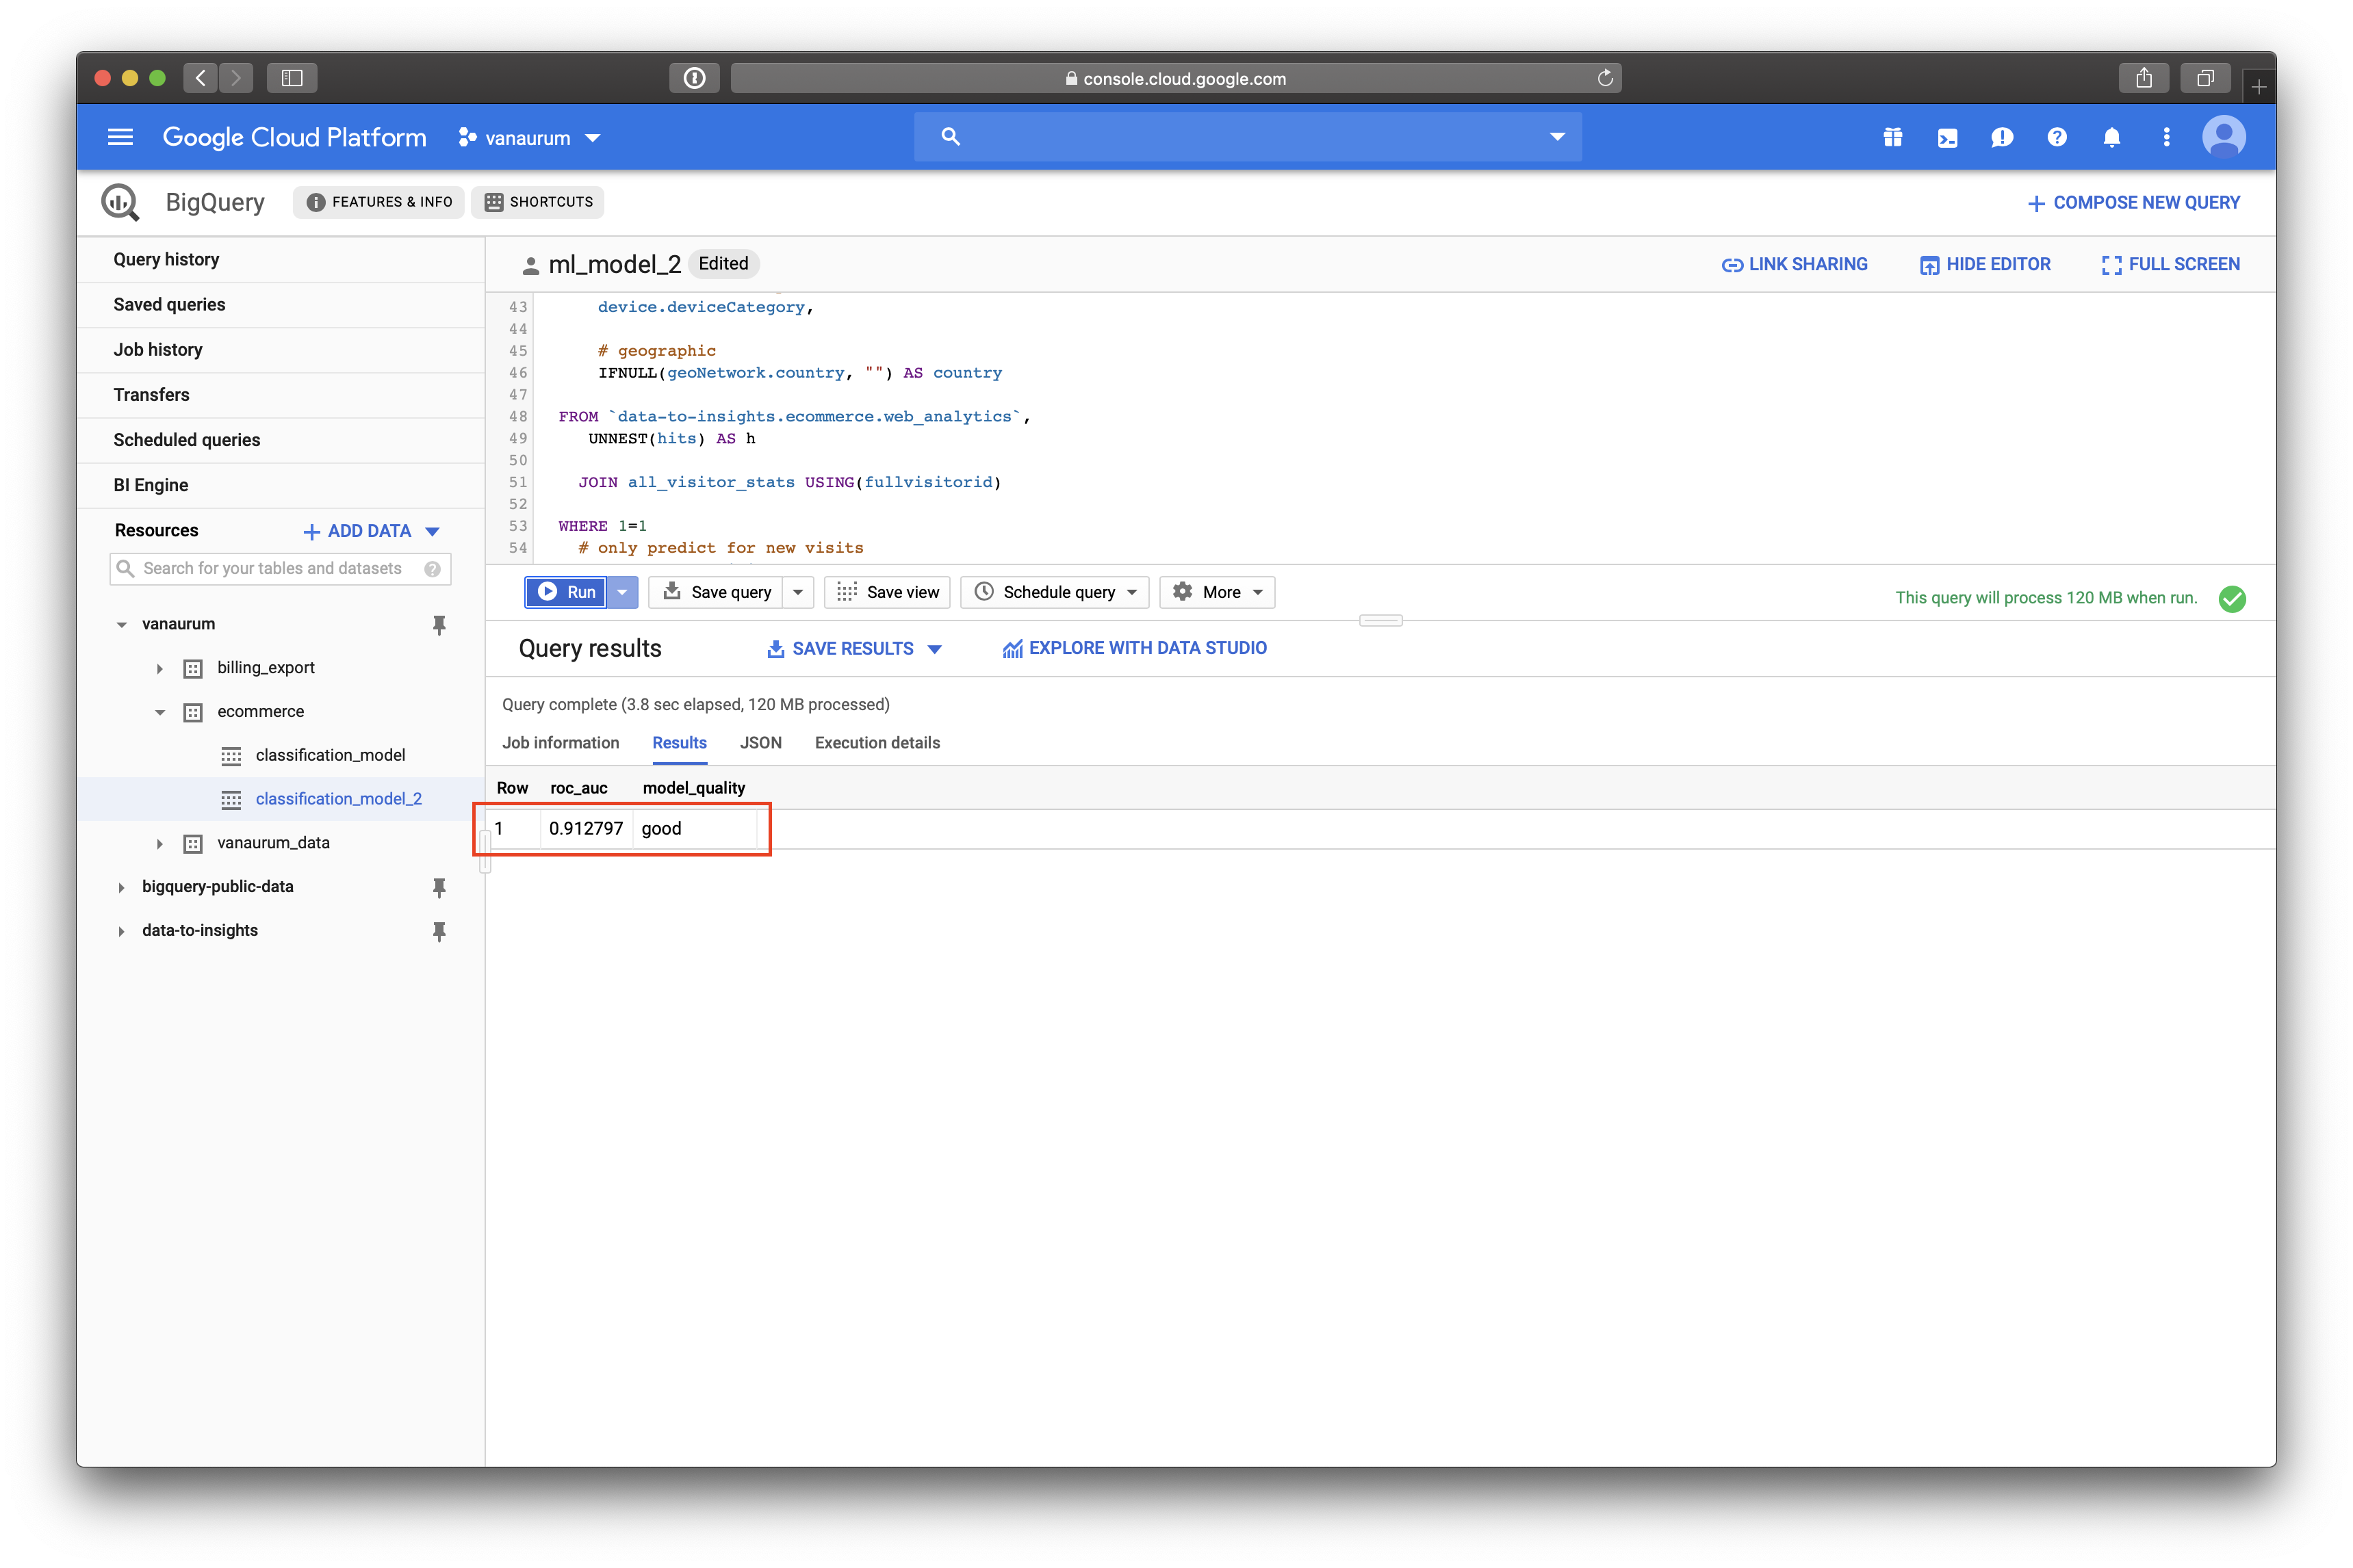This screenshot has width=2353, height=1568.
Task: Unpin the data-to-insights project
Action: 438,931
